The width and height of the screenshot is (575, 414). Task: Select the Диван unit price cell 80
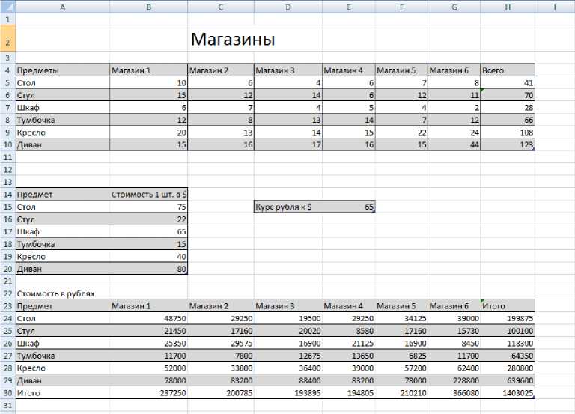pyautogui.click(x=148, y=269)
